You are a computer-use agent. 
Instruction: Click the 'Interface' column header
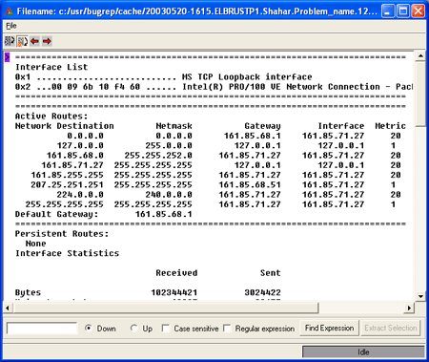pos(341,126)
